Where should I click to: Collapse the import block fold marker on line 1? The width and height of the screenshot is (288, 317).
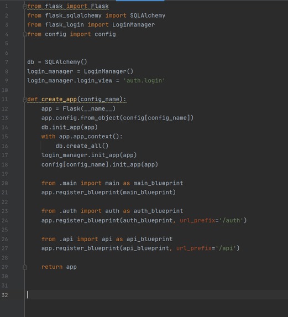click(x=25, y=7)
